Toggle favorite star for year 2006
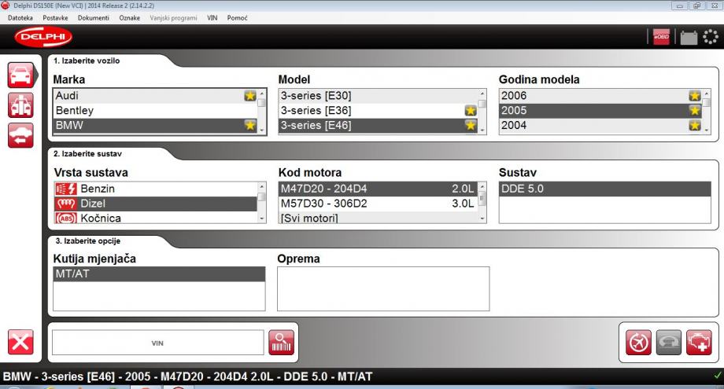The width and height of the screenshot is (724, 389). click(x=694, y=96)
